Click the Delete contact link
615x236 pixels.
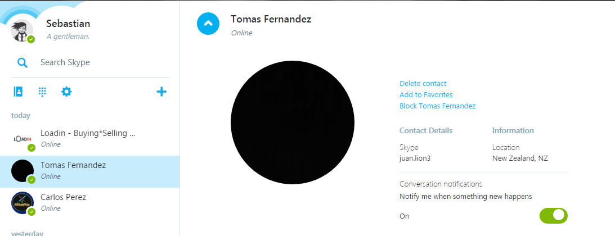coord(423,83)
